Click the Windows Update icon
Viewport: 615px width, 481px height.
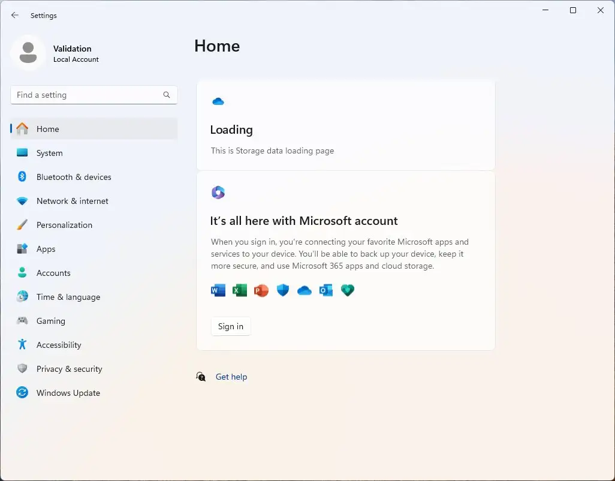[x=22, y=393]
